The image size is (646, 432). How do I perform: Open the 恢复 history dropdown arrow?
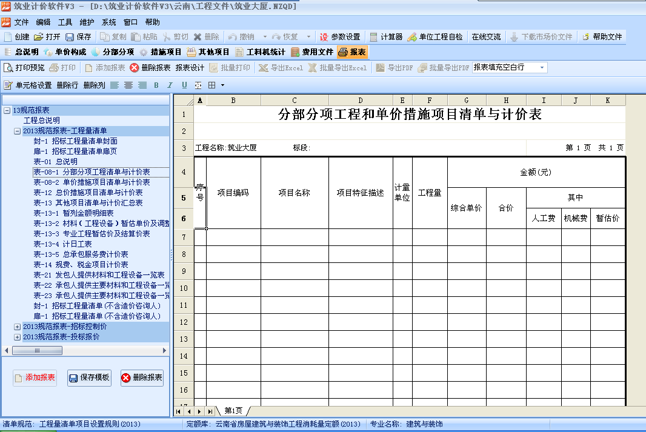pyautogui.click(x=308, y=37)
